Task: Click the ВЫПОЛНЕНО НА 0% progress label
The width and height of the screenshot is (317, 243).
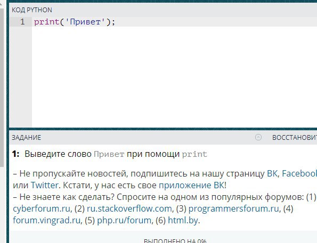Action: click(175, 241)
